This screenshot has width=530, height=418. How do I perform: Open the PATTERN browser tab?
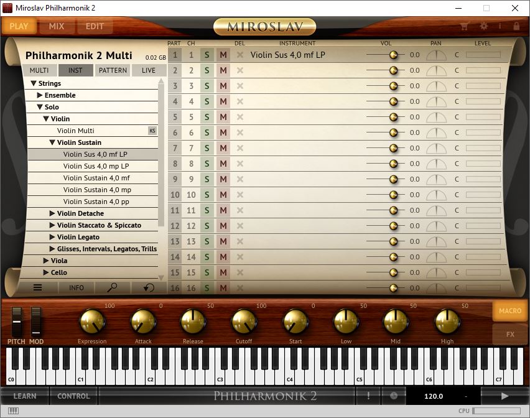113,70
